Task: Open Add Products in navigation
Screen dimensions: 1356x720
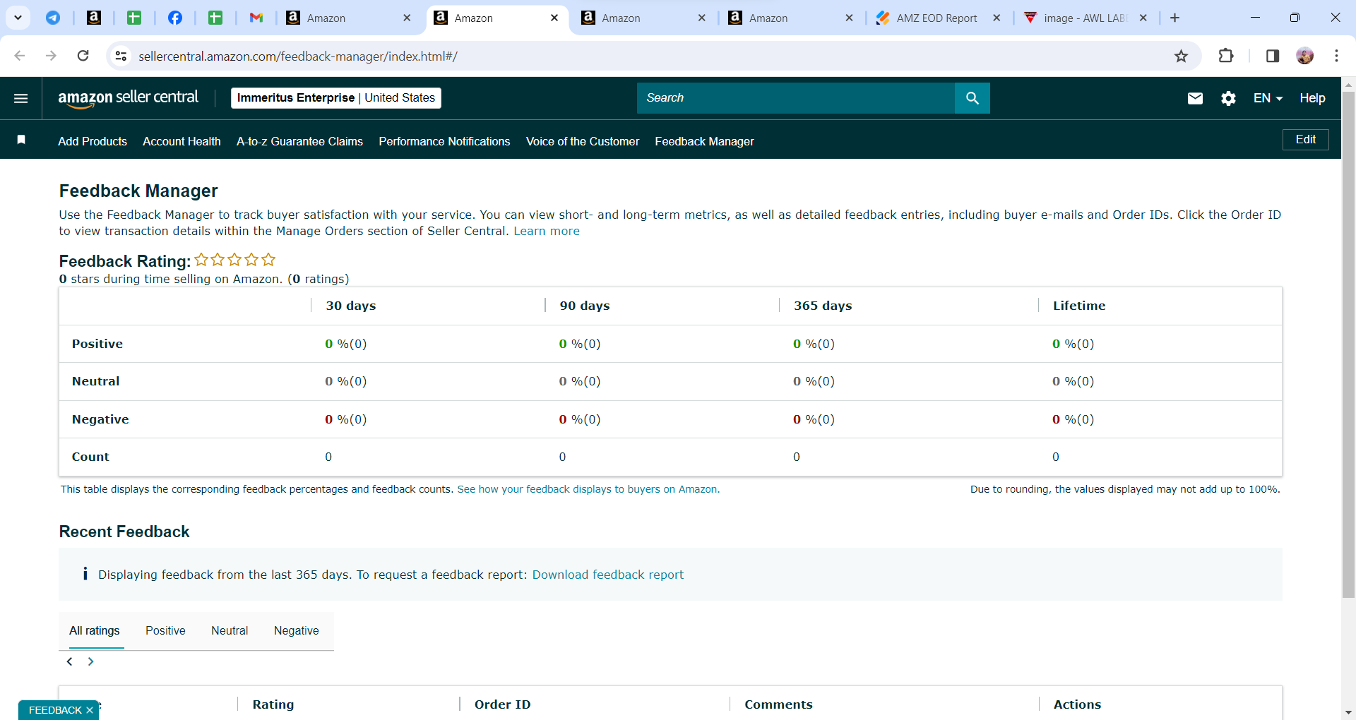Action: [93, 141]
